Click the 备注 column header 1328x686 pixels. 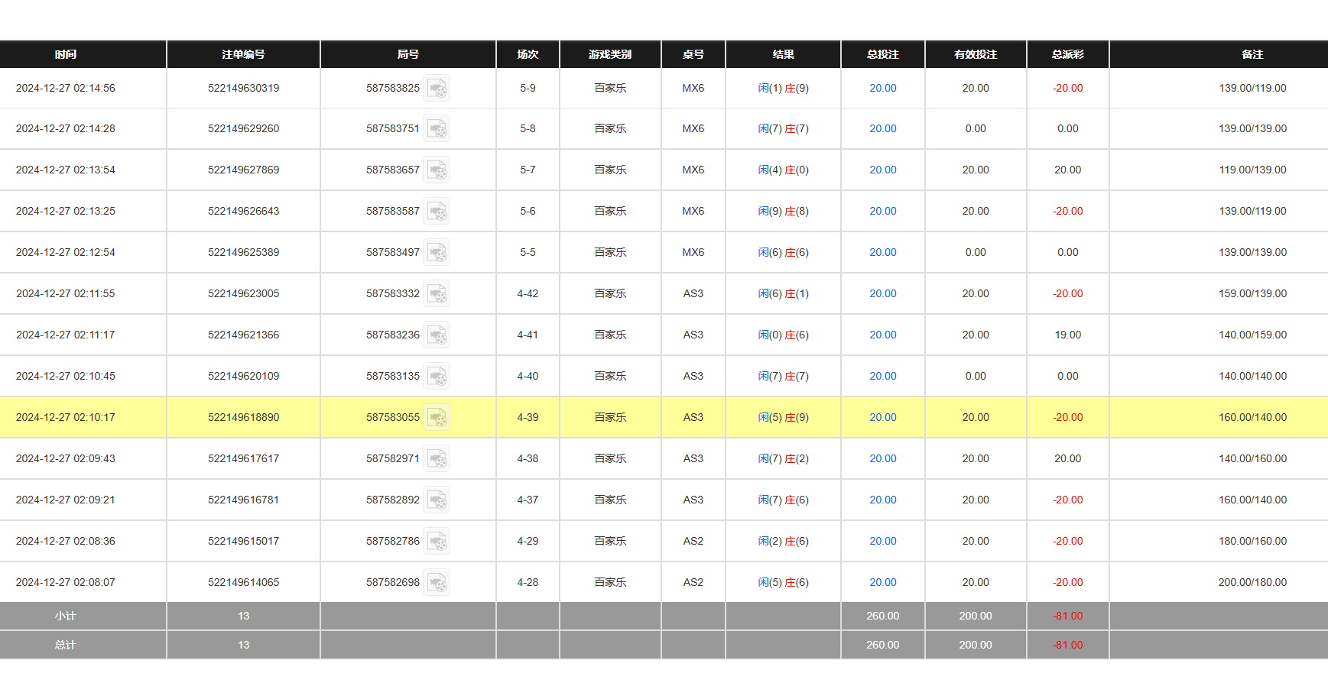[x=1252, y=54]
